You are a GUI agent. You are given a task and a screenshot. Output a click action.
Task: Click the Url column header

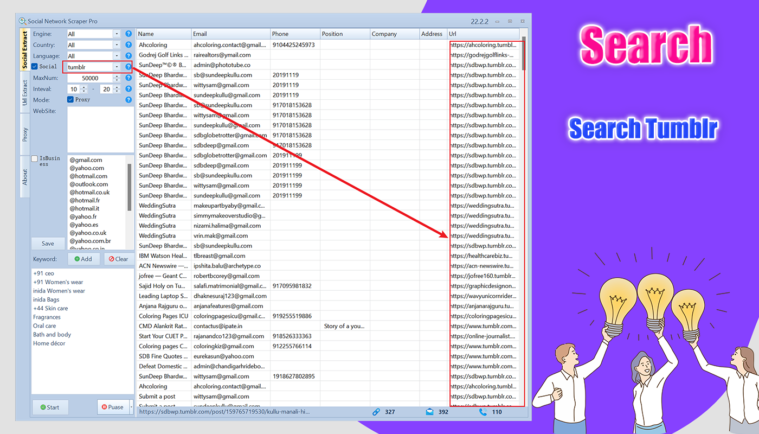[484, 34]
